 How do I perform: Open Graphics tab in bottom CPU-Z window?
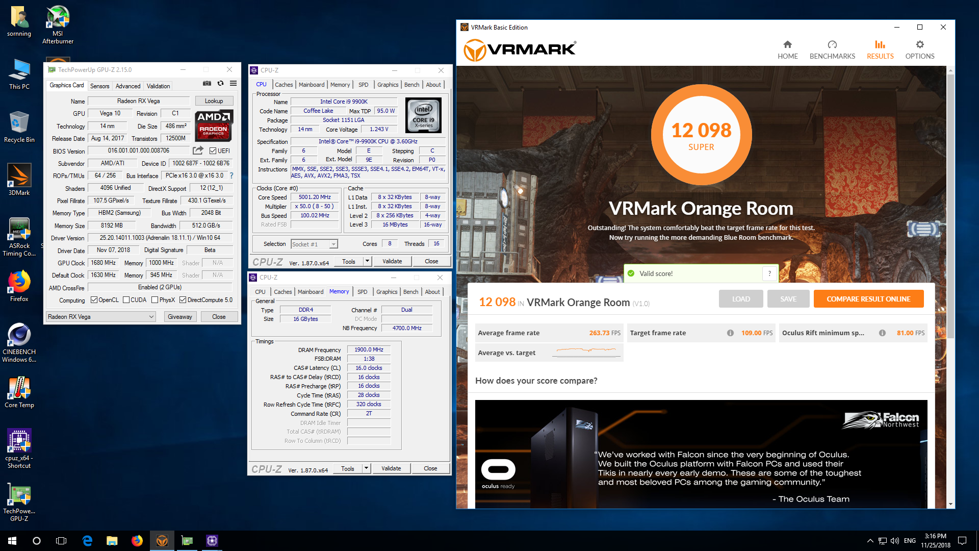coord(387,292)
